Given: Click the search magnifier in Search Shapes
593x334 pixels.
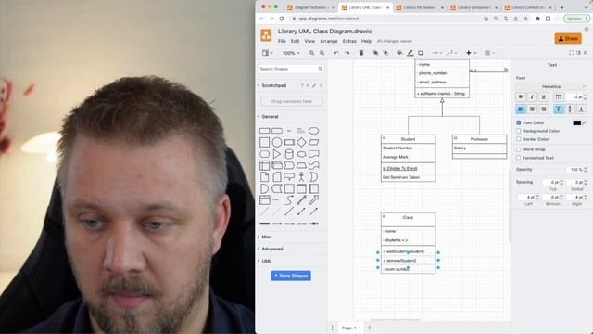Looking at the screenshot, I should 321,69.
